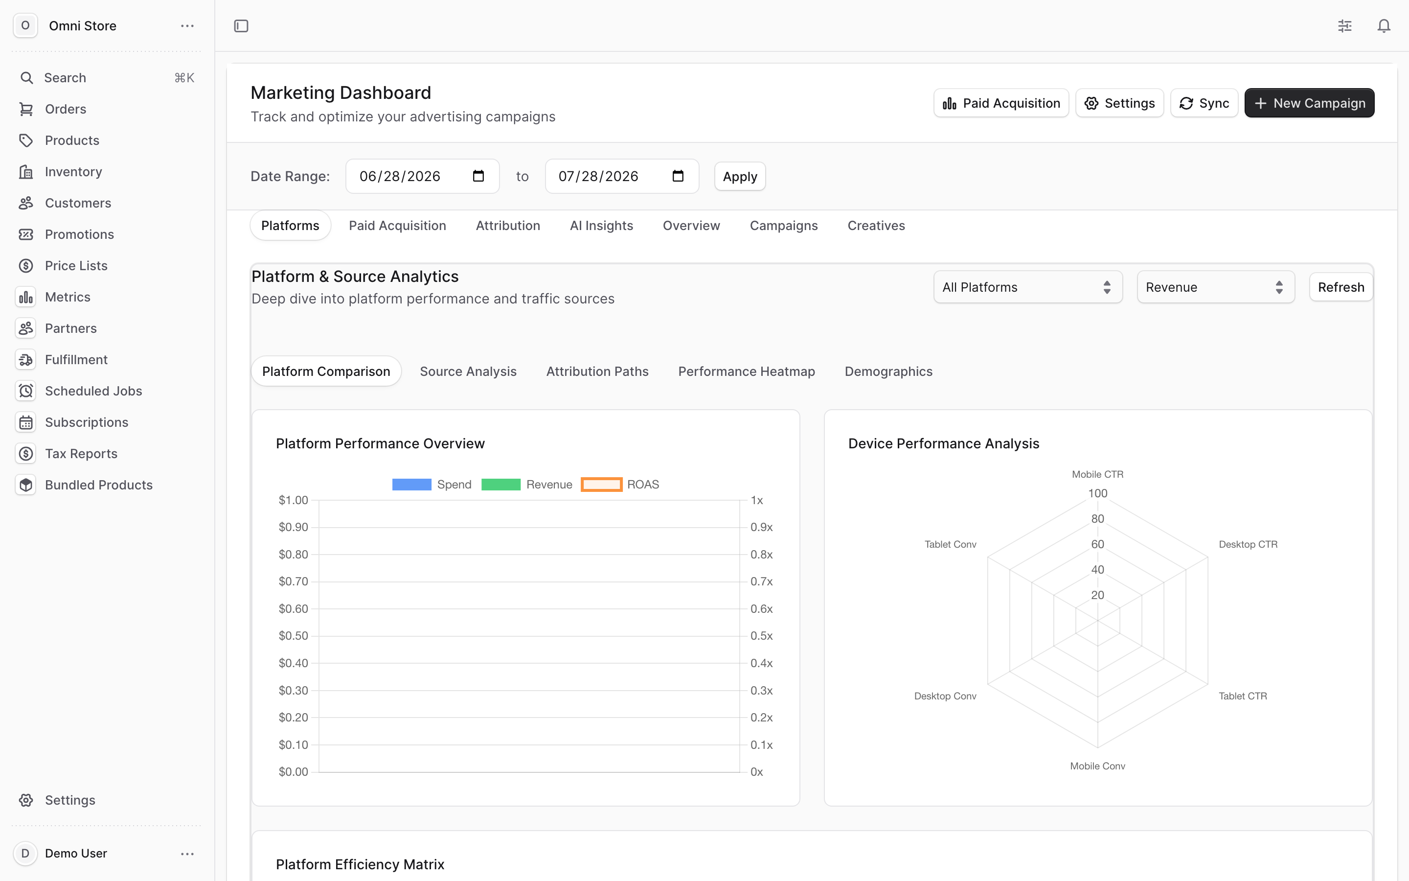Open the Scheduled Jobs page
Screen dimensions: 1409x881
coord(94,391)
